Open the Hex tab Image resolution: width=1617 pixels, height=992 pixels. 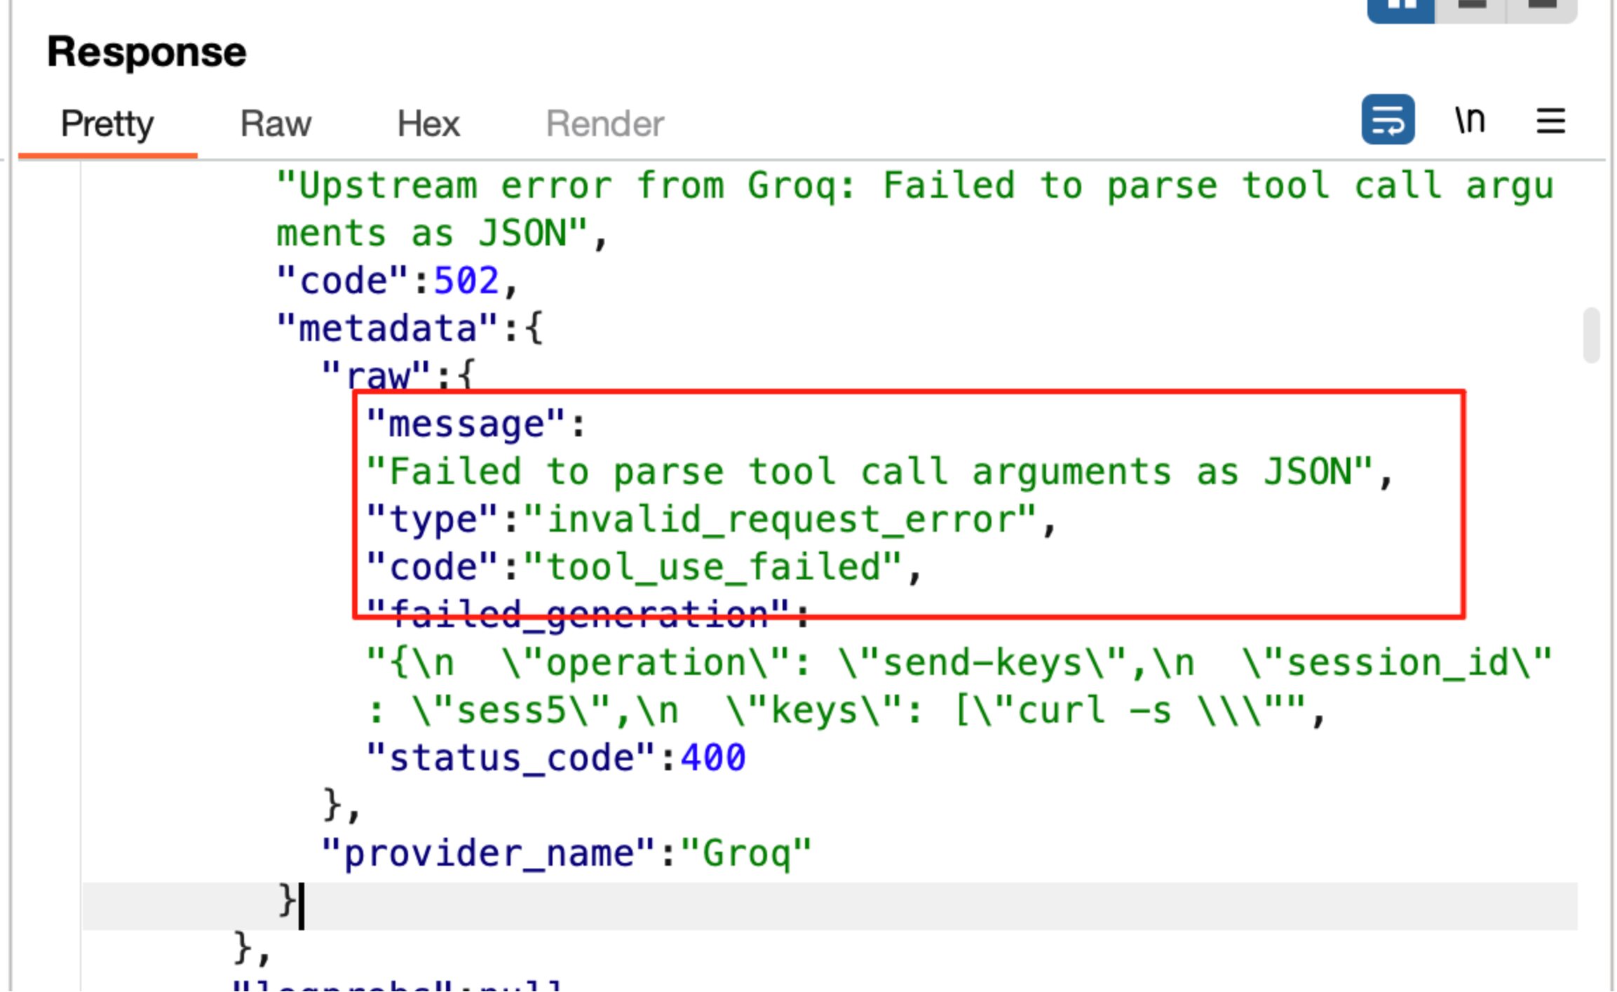coord(428,124)
